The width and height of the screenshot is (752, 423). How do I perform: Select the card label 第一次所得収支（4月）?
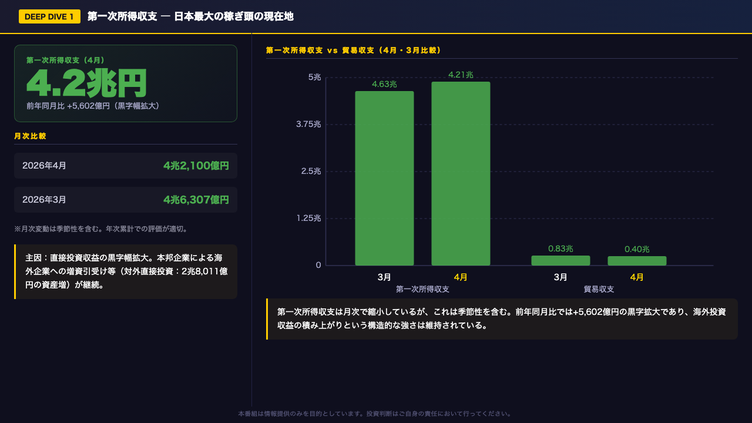(66, 60)
